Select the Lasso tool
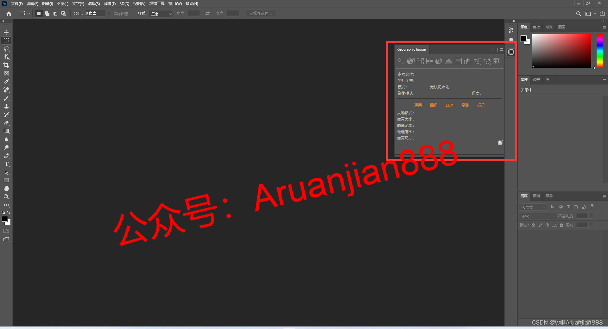Viewport: 608px width, 329px height. (6, 49)
